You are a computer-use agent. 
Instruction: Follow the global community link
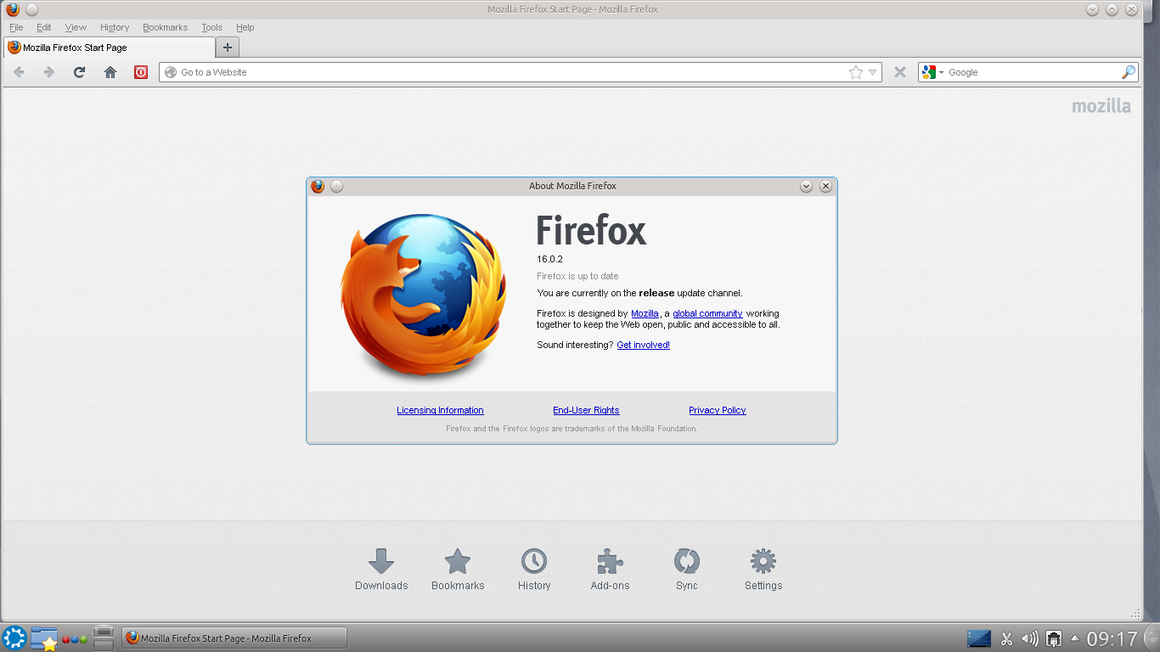[x=707, y=313]
